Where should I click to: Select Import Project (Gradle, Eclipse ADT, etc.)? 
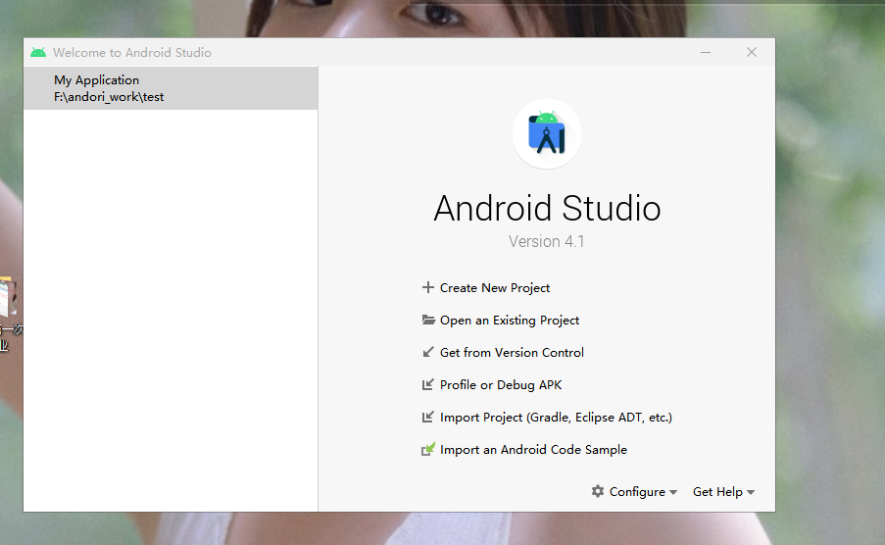point(556,418)
